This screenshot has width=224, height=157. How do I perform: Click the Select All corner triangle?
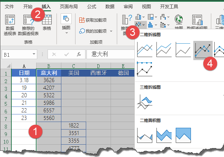[8, 66]
